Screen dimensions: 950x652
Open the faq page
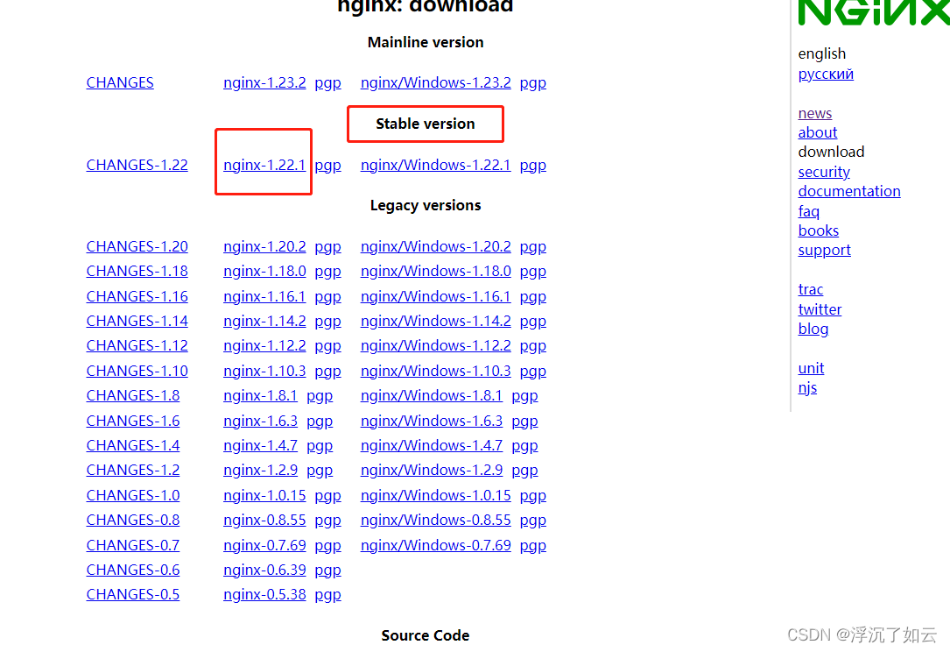coord(808,212)
